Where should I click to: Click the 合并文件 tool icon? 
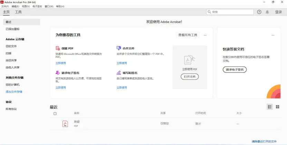point(119,48)
